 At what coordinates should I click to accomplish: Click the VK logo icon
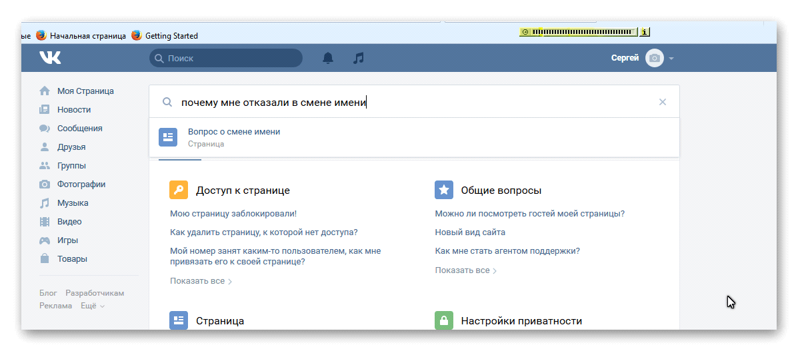coord(50,58)
